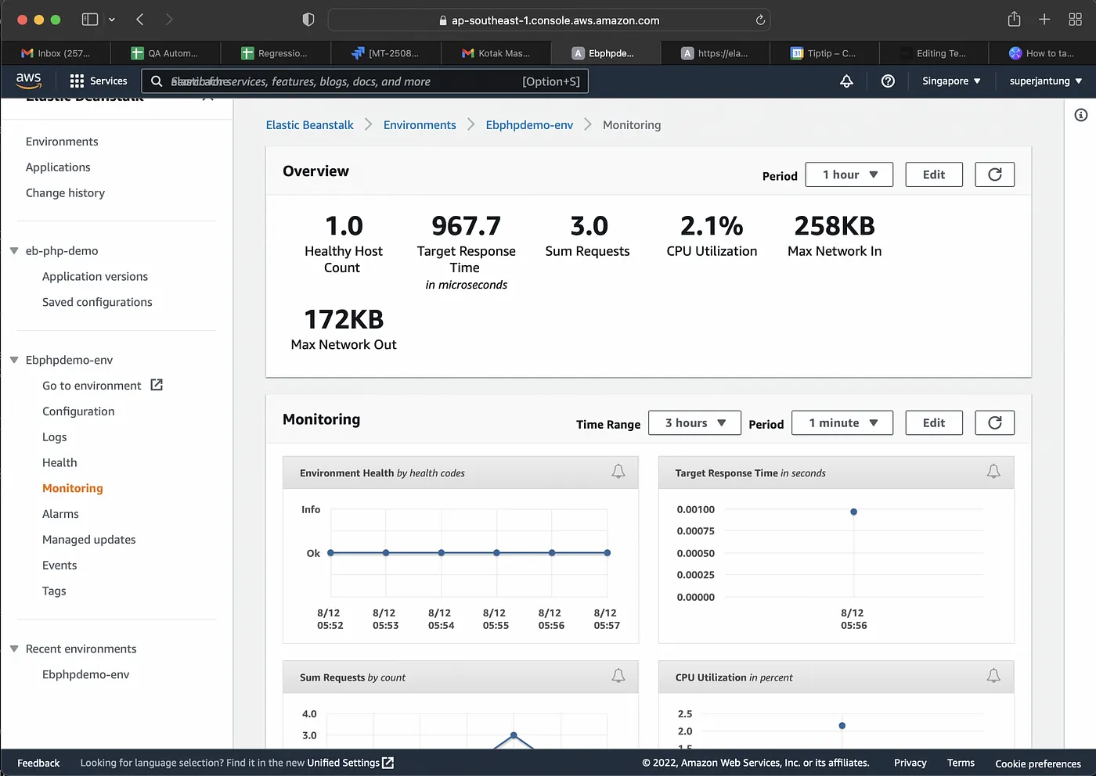This screenshot has height=776, width=1096.
Task: Open the Monitoring Period 1 minute dropdown
Action: pos(842,422)
